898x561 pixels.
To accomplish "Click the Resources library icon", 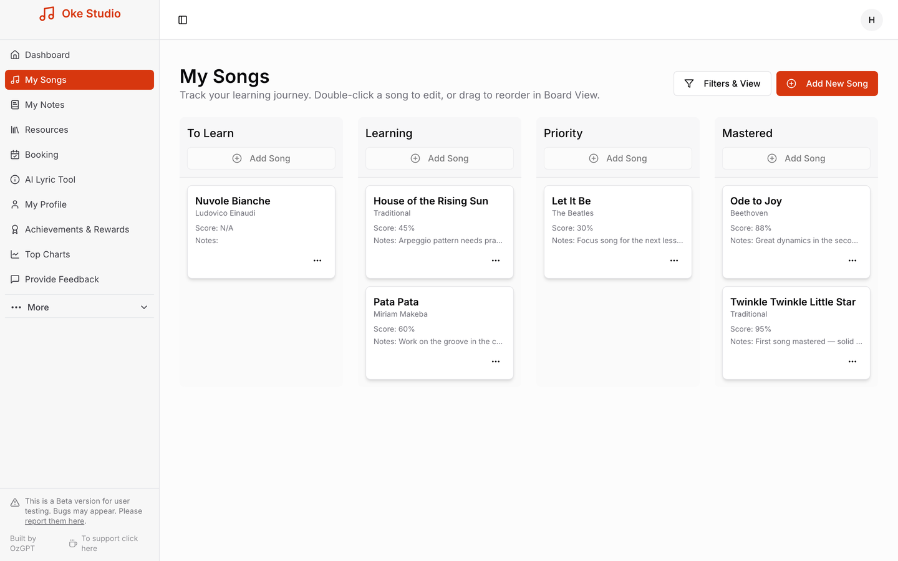I will click(15, 130).
